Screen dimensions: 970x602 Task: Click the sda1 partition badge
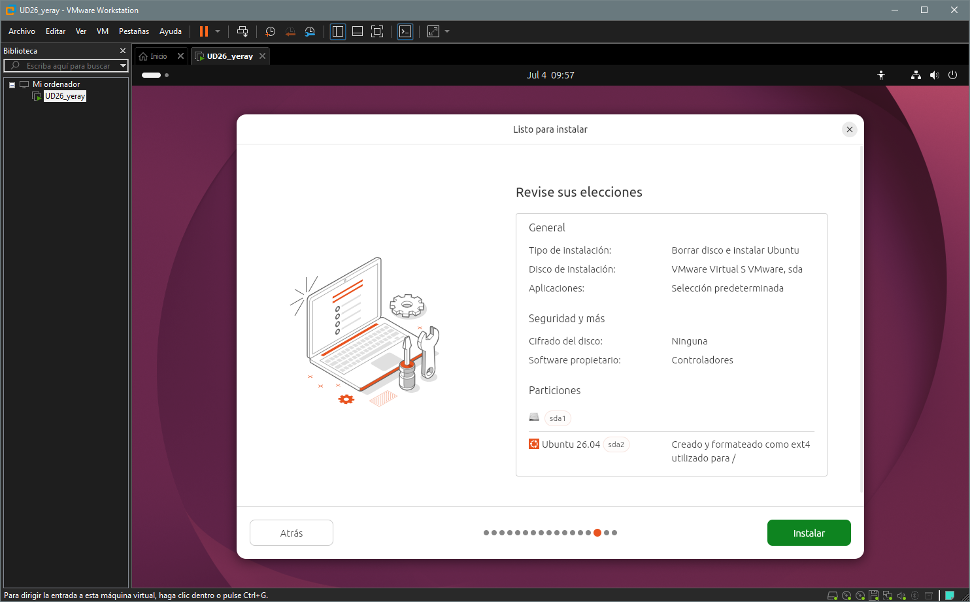click(558, 418)
